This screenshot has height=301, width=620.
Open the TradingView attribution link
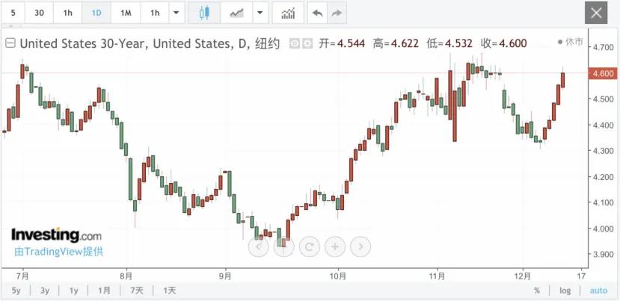coord(58,252)
